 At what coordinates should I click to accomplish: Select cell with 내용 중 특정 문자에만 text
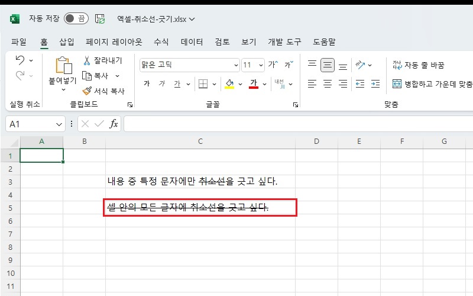pos(200,182)
